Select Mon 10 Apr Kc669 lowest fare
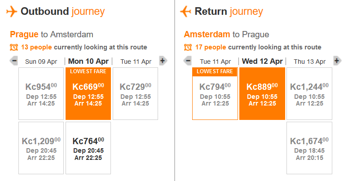The image size is (348, 181). pyautogui.click(x=88, y=94)
